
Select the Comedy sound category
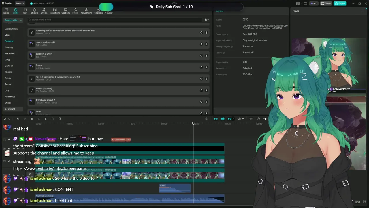(9, 41)
